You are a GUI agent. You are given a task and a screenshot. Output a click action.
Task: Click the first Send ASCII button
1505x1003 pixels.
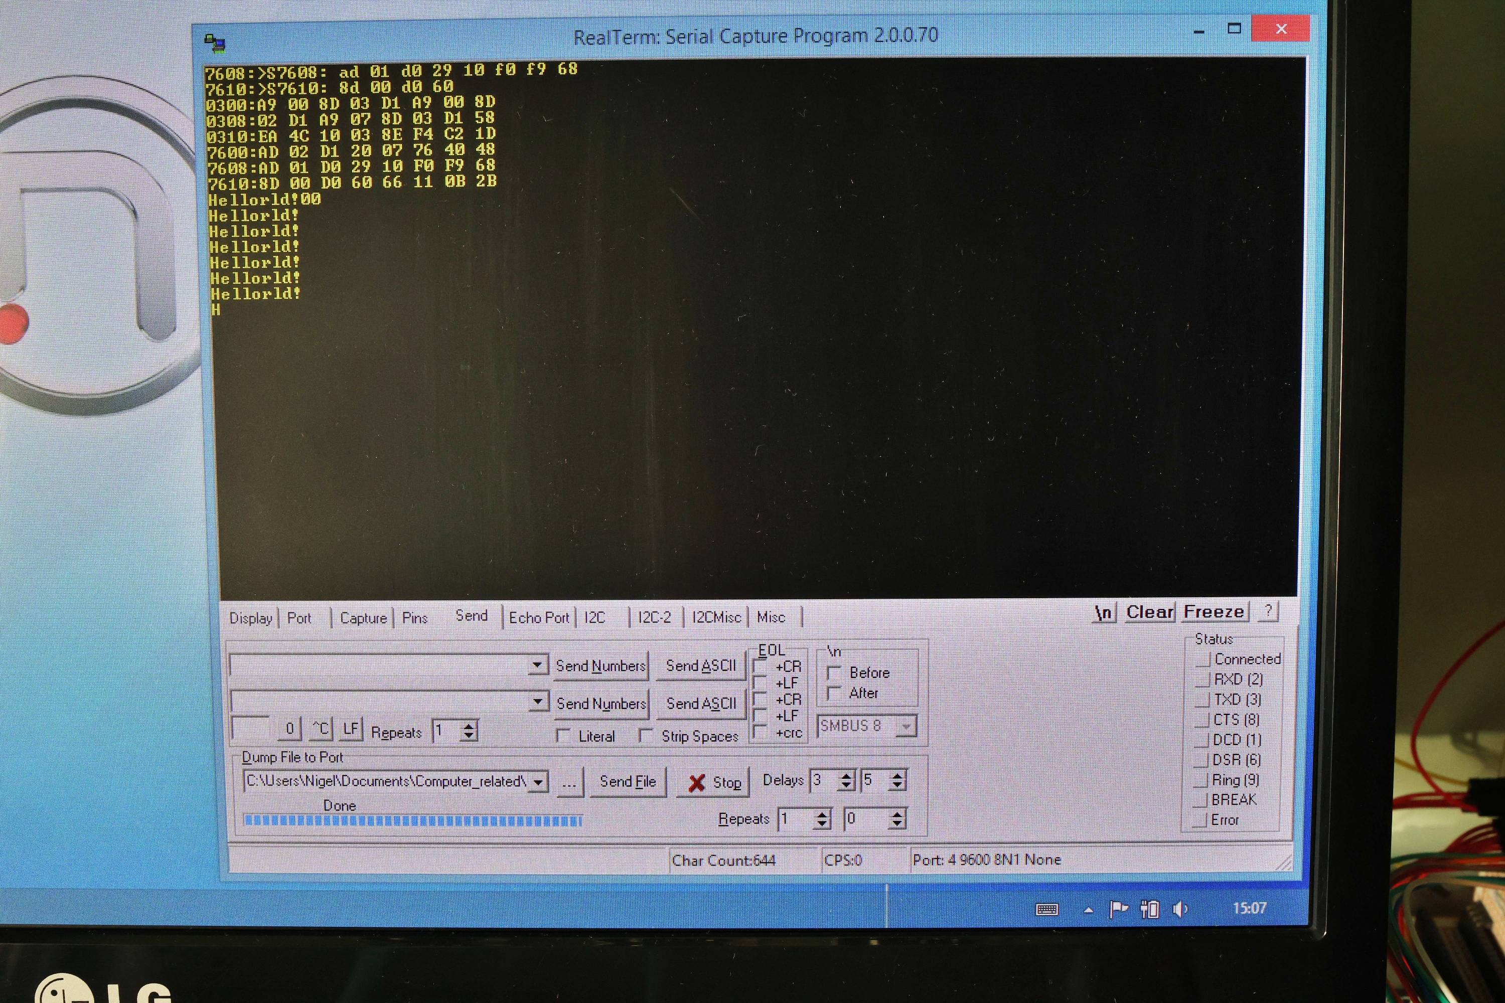point(701,666)
